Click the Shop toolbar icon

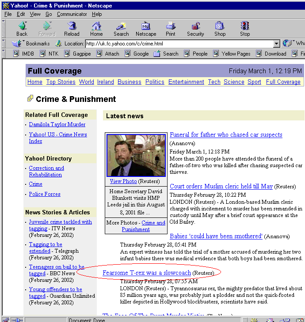(220, 29)
